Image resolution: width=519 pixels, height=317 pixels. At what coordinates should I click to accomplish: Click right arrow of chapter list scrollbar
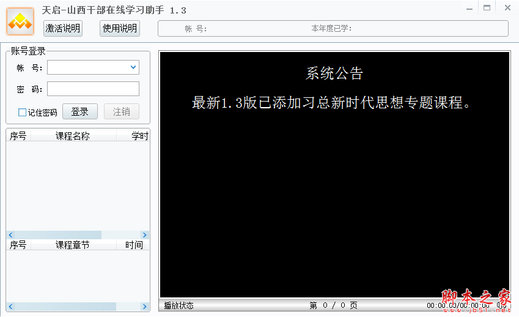click(145, 307)
